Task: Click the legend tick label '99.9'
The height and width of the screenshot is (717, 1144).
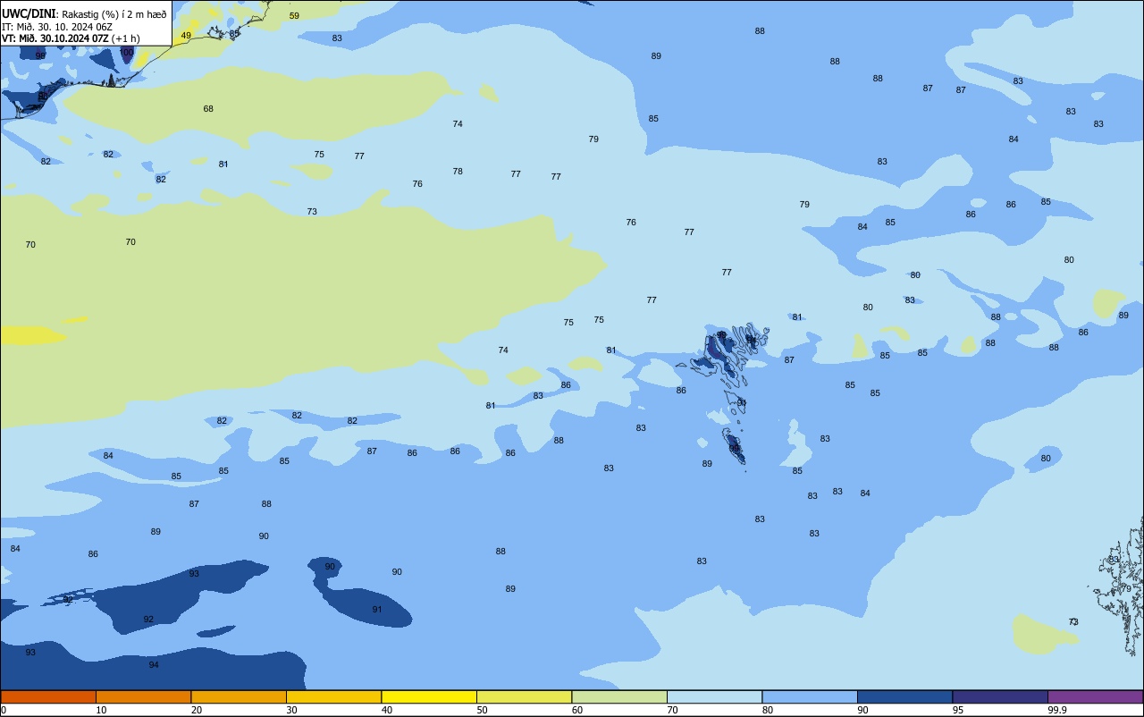Action: point(1057,710)
